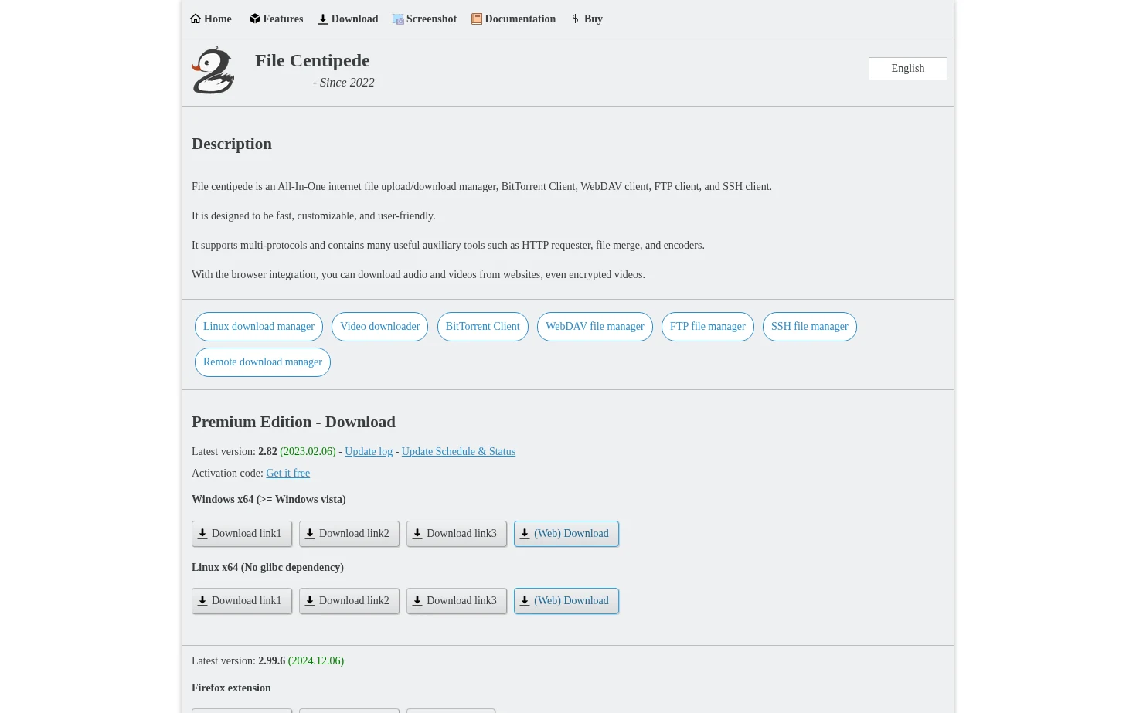Click the Features cube icon
Screen dimensions: 1136x713
(x=254, y=19)
